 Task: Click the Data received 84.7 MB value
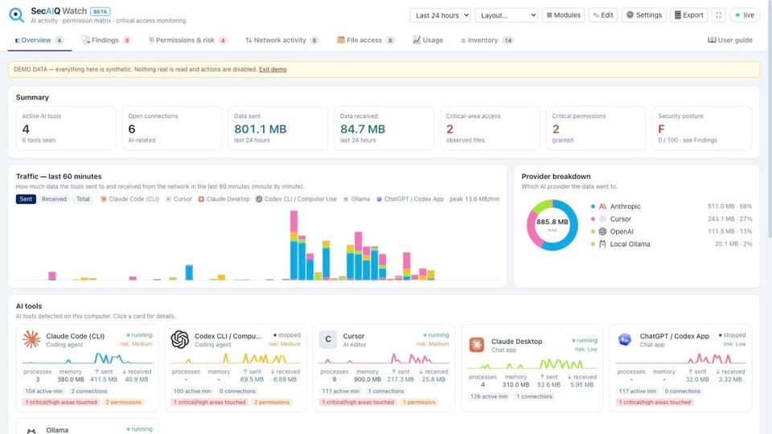click(x=363, y=129)
